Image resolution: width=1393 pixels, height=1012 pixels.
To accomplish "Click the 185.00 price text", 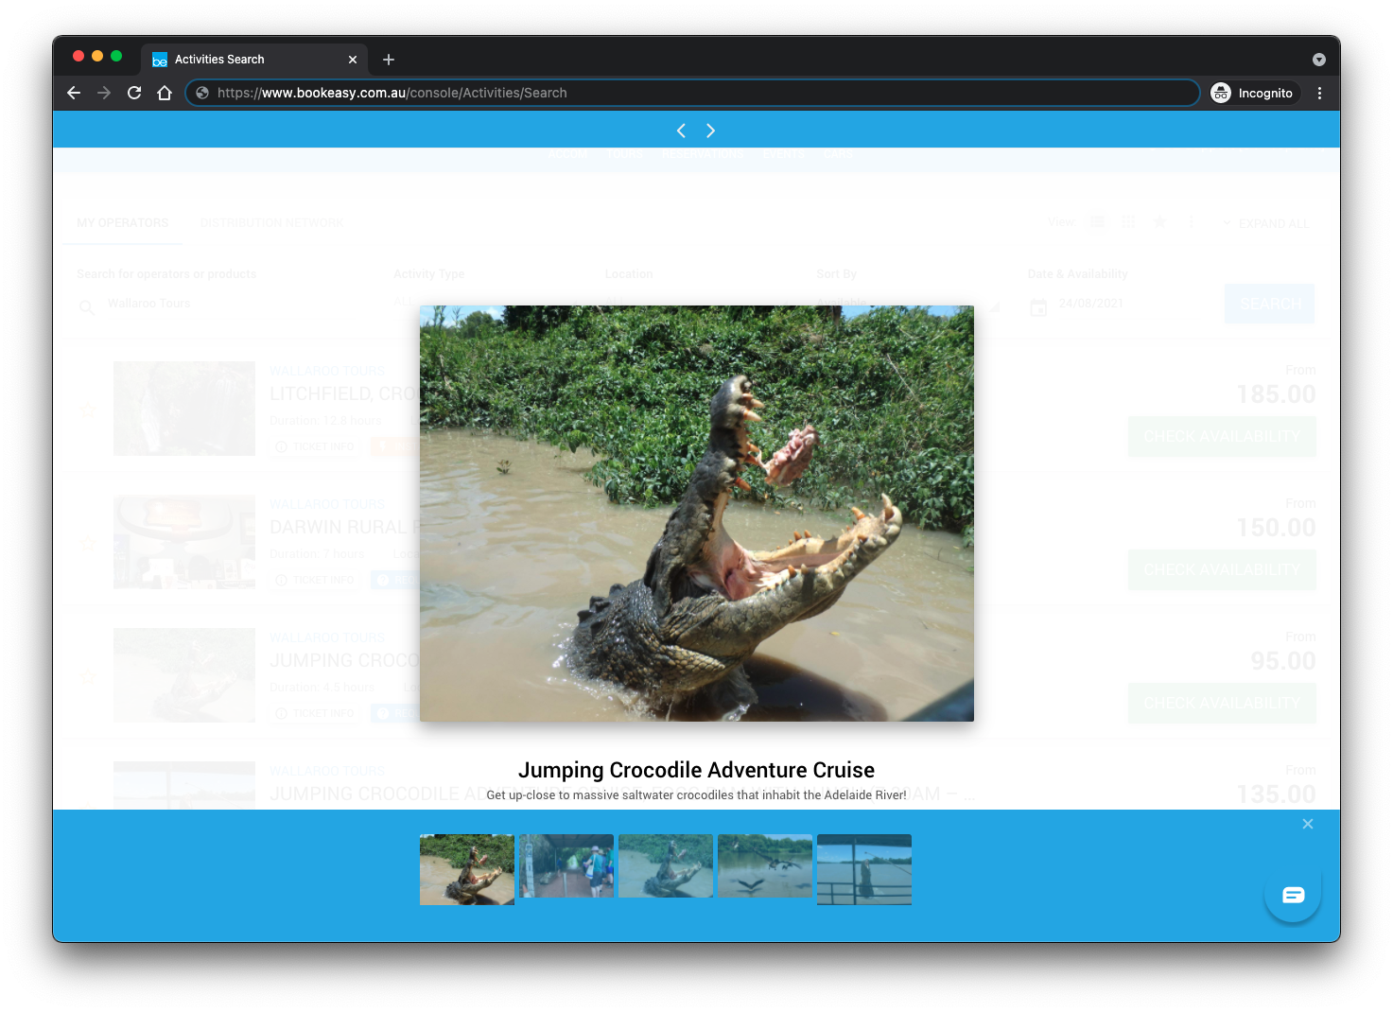I will click(1276, 394).
